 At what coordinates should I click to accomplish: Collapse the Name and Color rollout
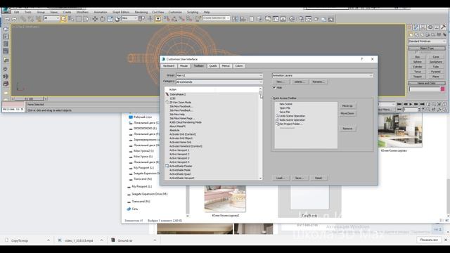(x=427, y=83)
